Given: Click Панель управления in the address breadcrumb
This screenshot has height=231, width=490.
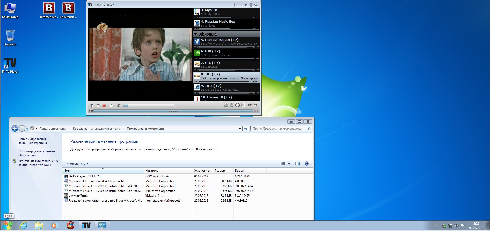Looking at the screenshot, I should [x=53, y=129].
